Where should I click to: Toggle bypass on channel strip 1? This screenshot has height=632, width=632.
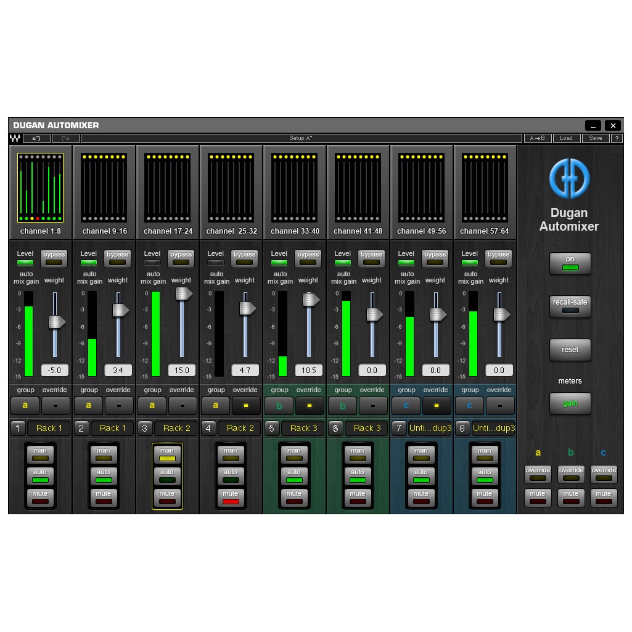coord(54,258)
